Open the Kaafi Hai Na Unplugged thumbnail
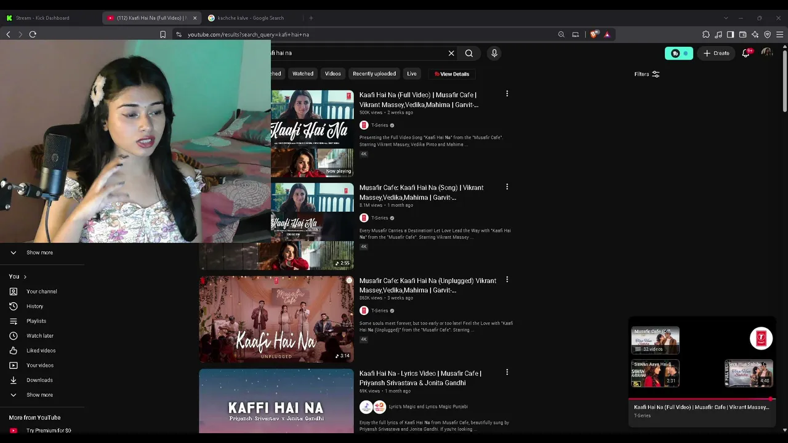Screen dimensions: 788x443 (x=276, y=319)
